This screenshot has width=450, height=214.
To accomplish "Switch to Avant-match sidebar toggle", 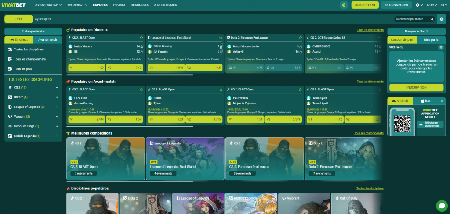I will coord(47,40).
